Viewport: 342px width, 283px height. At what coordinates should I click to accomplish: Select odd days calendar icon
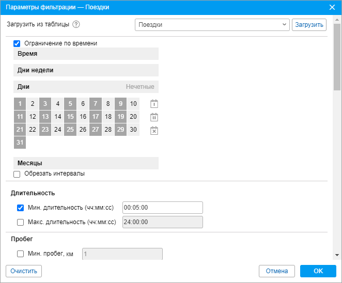153,104
